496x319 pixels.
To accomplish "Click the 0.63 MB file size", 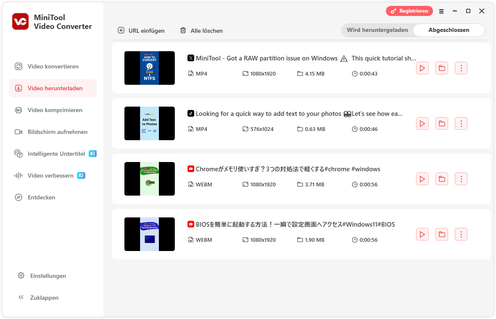I will pos(315,129).
